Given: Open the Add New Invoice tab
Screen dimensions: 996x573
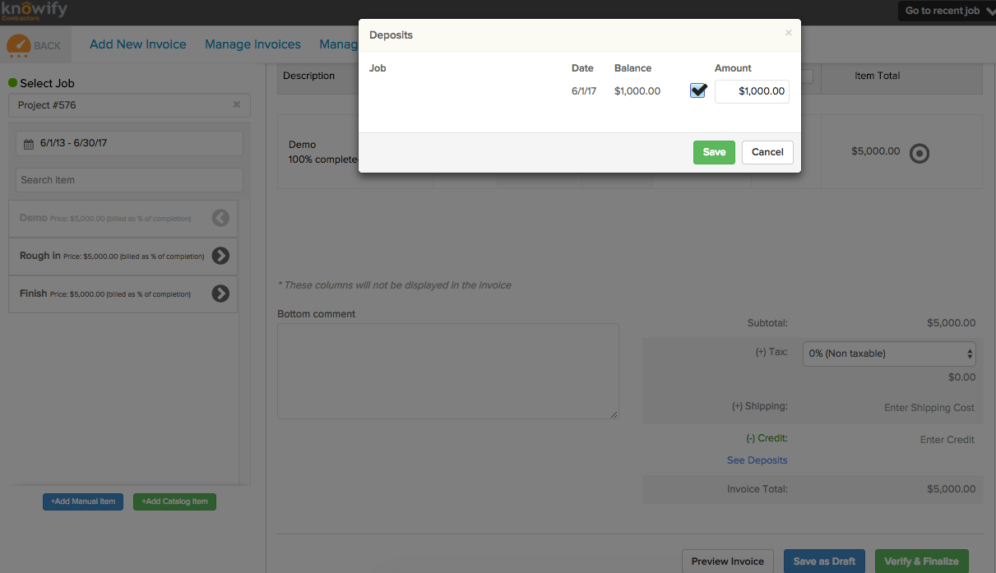Looking at the screenshot, I should pos(138,44).
